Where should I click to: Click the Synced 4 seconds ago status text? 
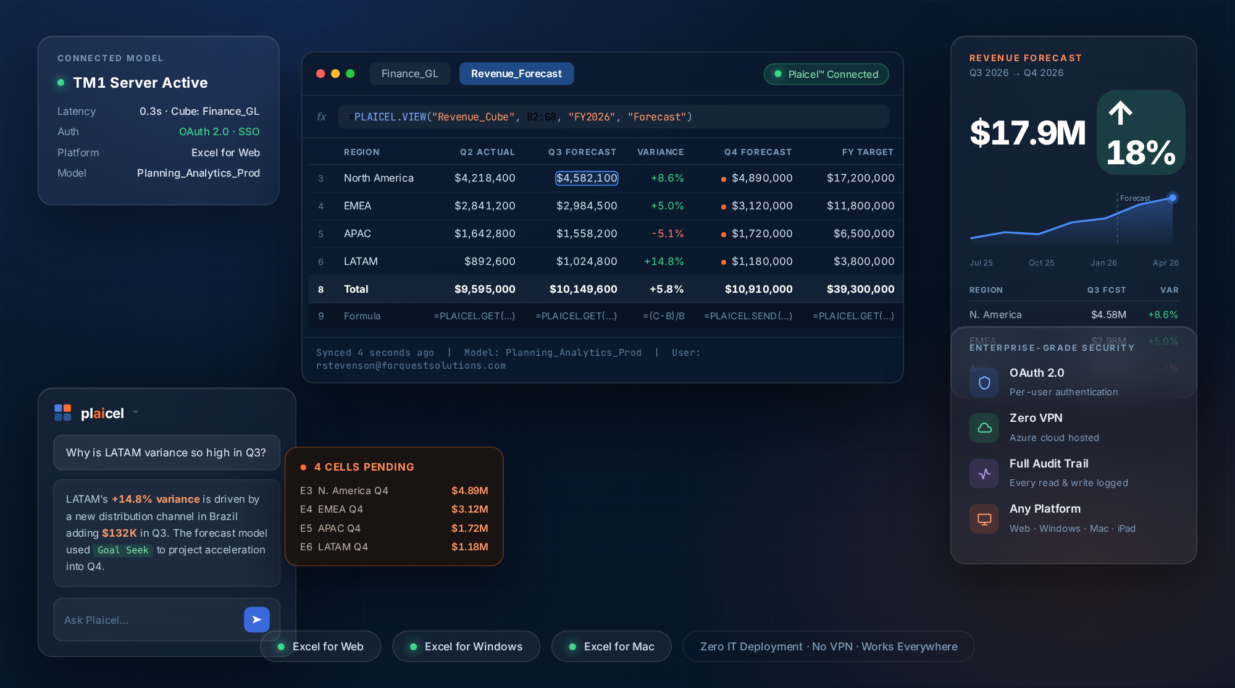coord(375,352)
